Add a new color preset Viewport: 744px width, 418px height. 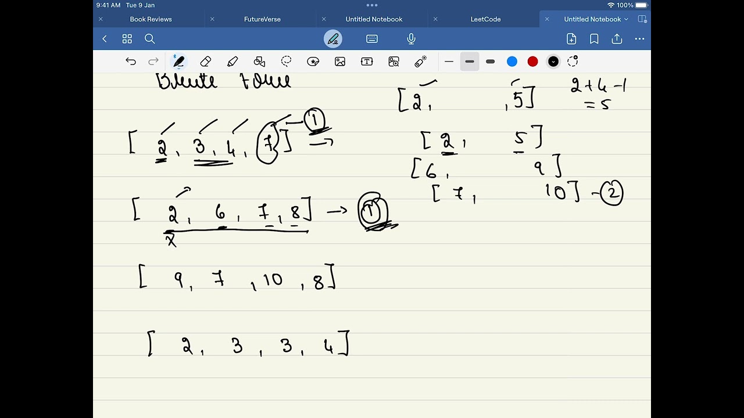[x=573, y=62]
